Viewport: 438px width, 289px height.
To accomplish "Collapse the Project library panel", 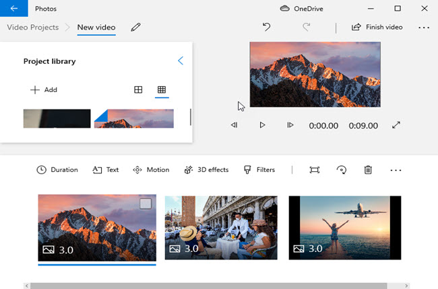I will coord(180,61).
